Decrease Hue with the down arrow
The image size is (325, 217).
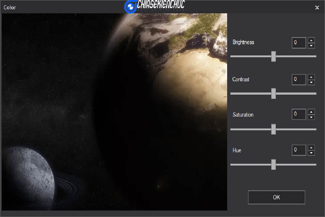pos(311,153)
